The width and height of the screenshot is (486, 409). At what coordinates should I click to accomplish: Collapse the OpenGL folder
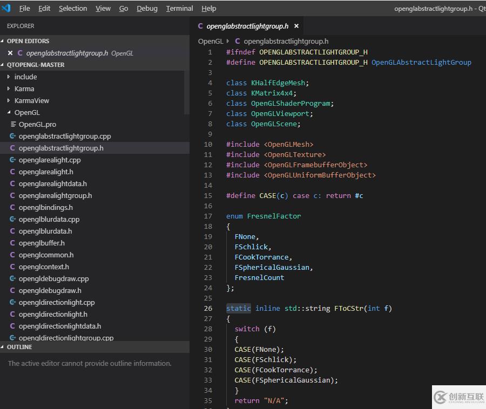pyautogui.click(x=9, y=112)
